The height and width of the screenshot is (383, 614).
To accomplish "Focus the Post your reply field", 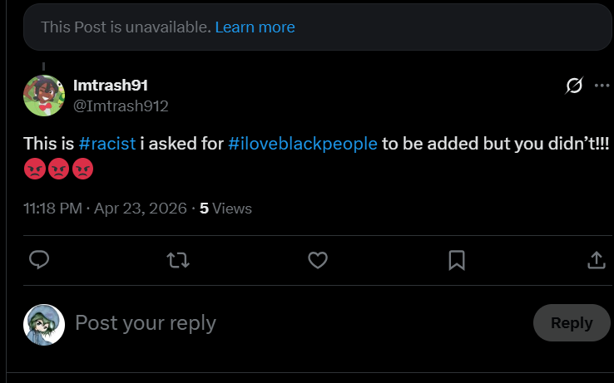I will tap(298, 322).
